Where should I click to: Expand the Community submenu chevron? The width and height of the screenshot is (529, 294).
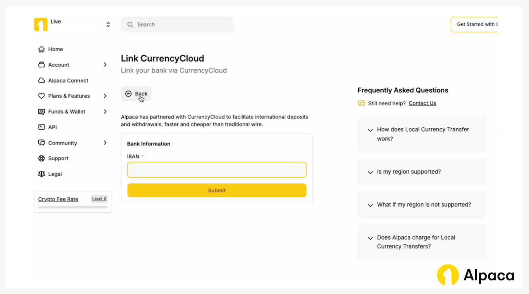pos(105,143)
